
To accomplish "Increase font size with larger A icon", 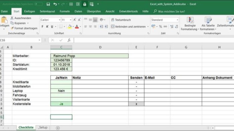I will [x=75, y=20].
